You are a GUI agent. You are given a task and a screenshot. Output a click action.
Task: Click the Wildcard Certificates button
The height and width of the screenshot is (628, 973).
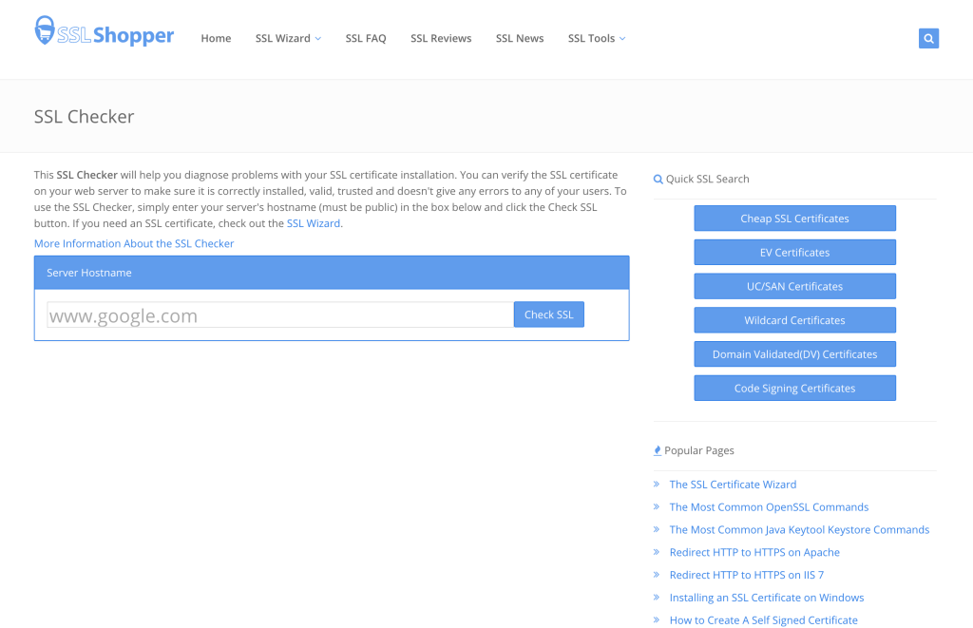pyautogui.click(x=794, y=320)
